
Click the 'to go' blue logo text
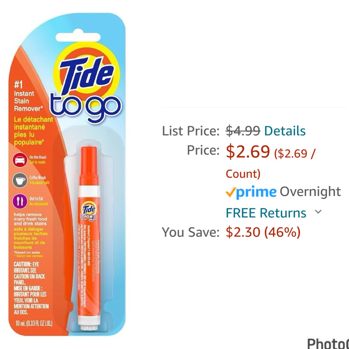86,105
